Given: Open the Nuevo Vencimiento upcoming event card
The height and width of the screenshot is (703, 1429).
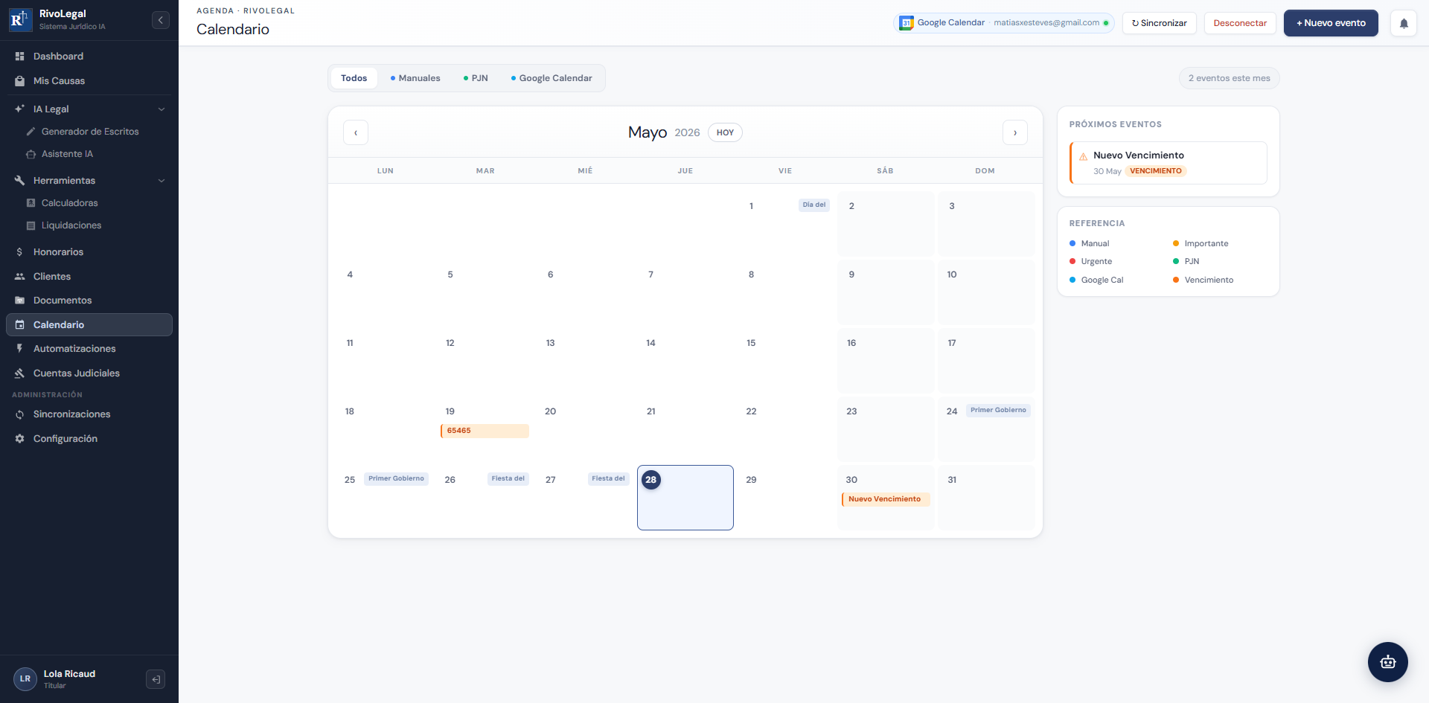Looking at the screenshot, I should [1168, 163].
